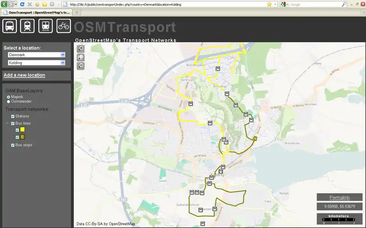Uncheck the Bus lines checkbox
Image resolution: width=366 pixels, height=228 pixels.
click(13, 124)
